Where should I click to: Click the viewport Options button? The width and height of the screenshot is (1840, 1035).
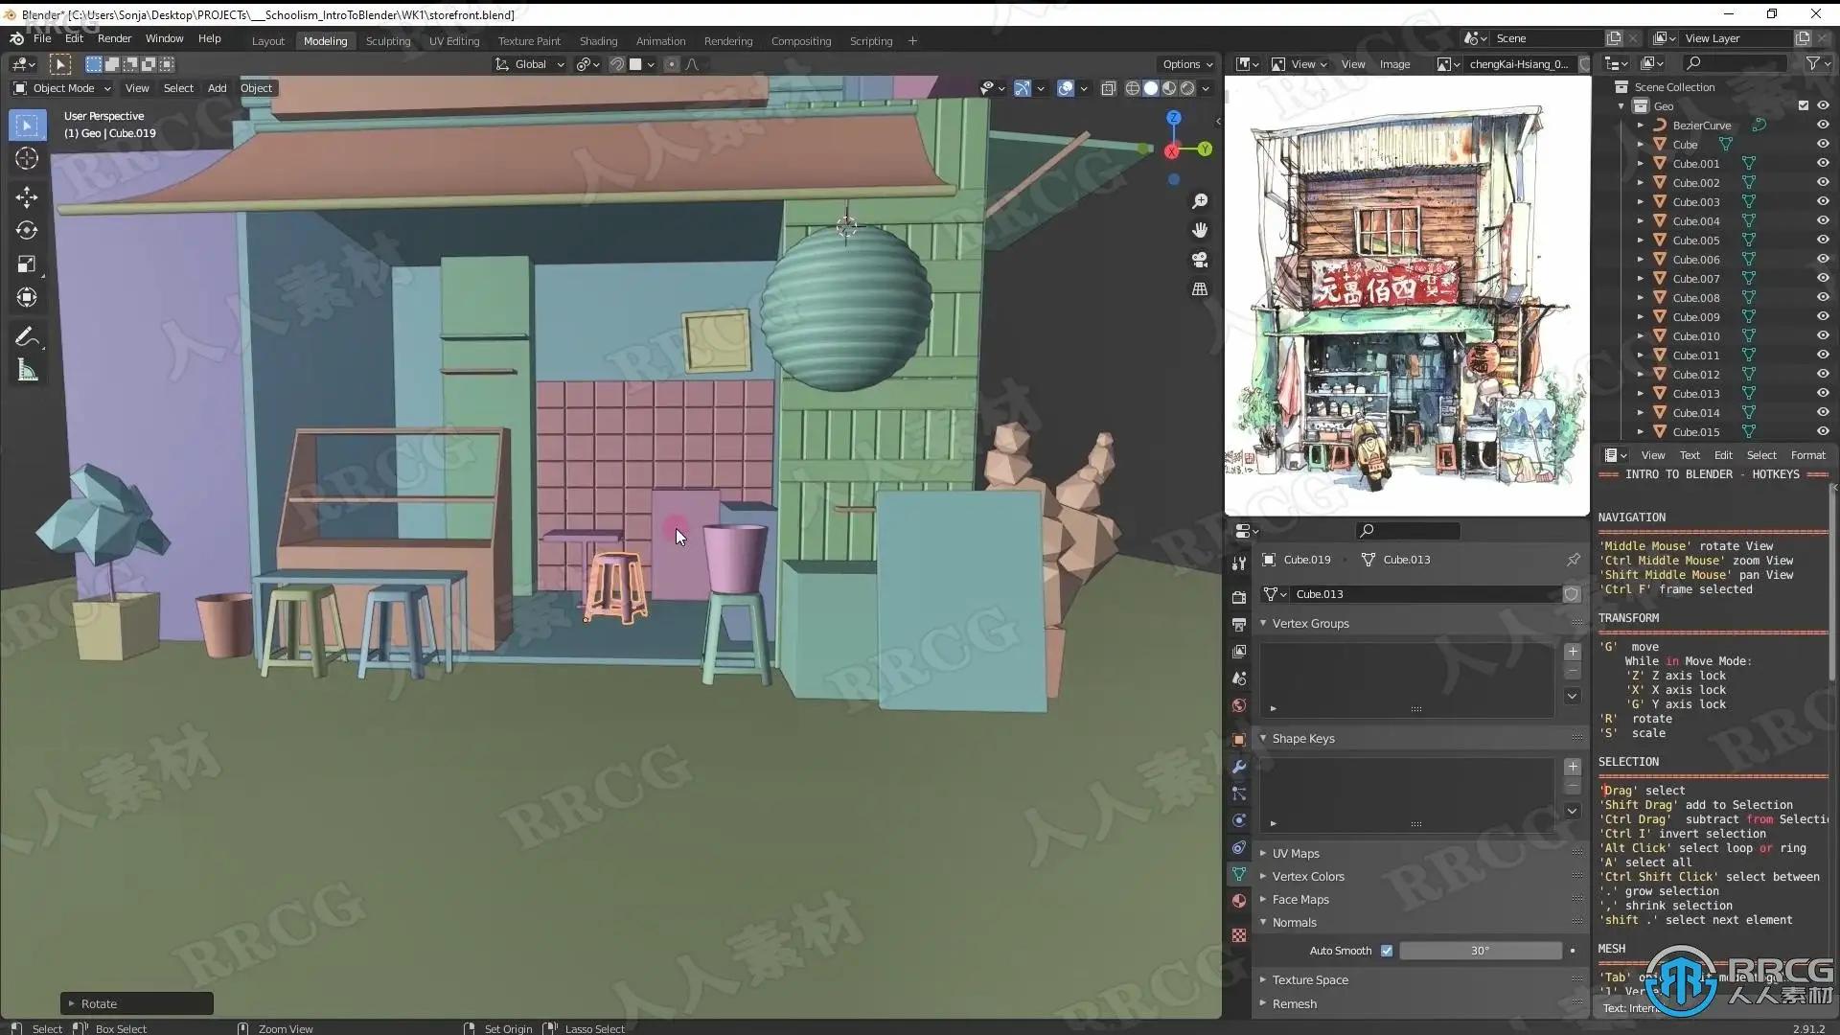[1186, 64]
